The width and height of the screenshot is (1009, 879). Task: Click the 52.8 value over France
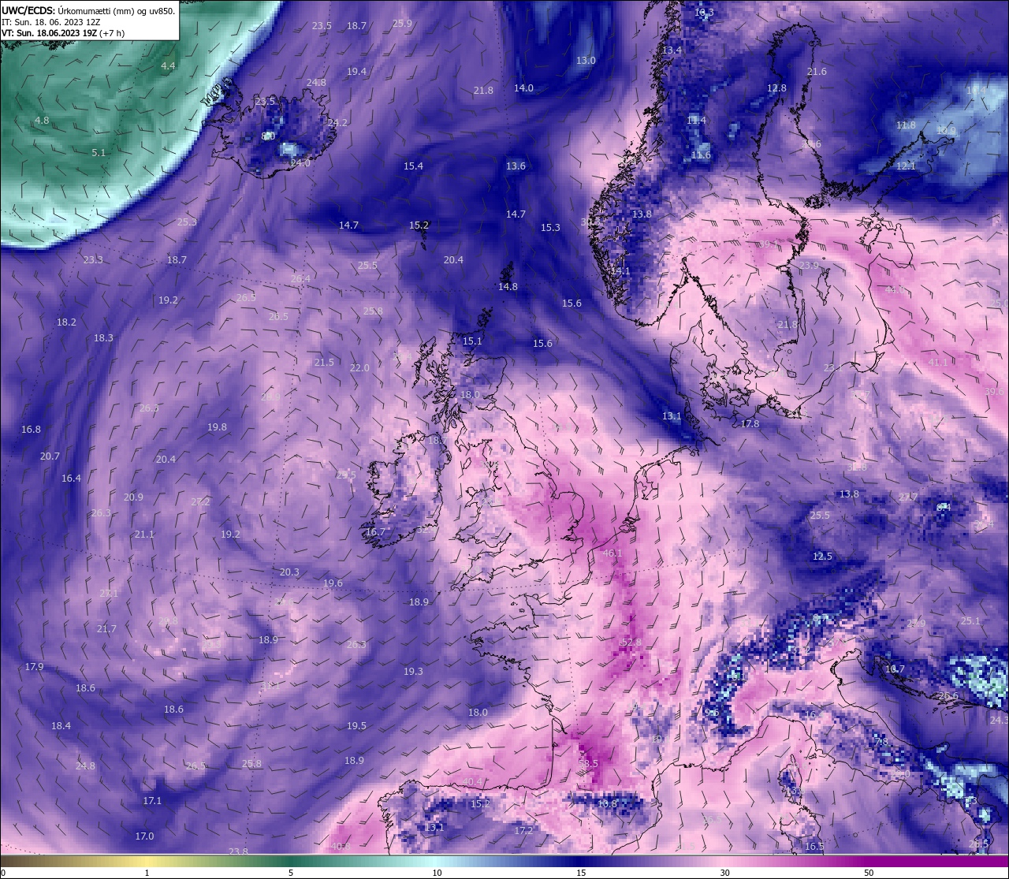(631, 642)
